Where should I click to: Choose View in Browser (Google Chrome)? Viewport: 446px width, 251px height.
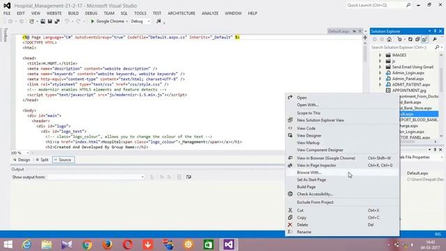click(x=342, y=158)
